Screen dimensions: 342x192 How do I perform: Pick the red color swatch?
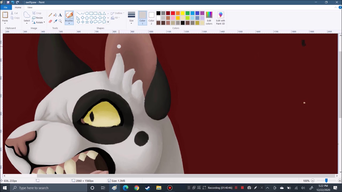173,13
